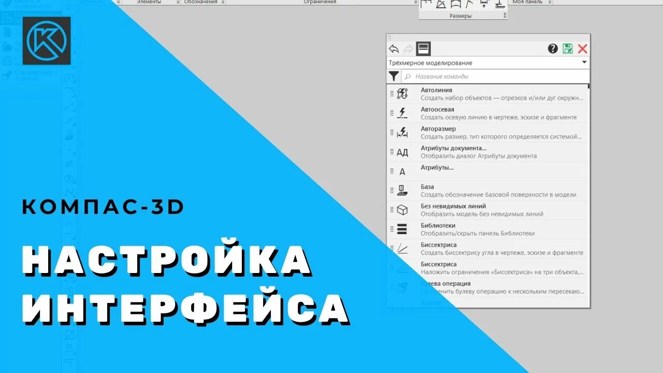Open the Трёхмерное моделирование dropdown

point(488,63)
